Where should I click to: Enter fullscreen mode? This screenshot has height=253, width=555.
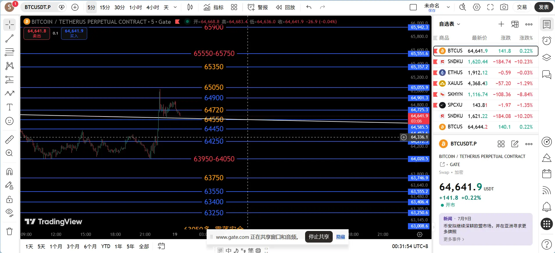(490, 7)
